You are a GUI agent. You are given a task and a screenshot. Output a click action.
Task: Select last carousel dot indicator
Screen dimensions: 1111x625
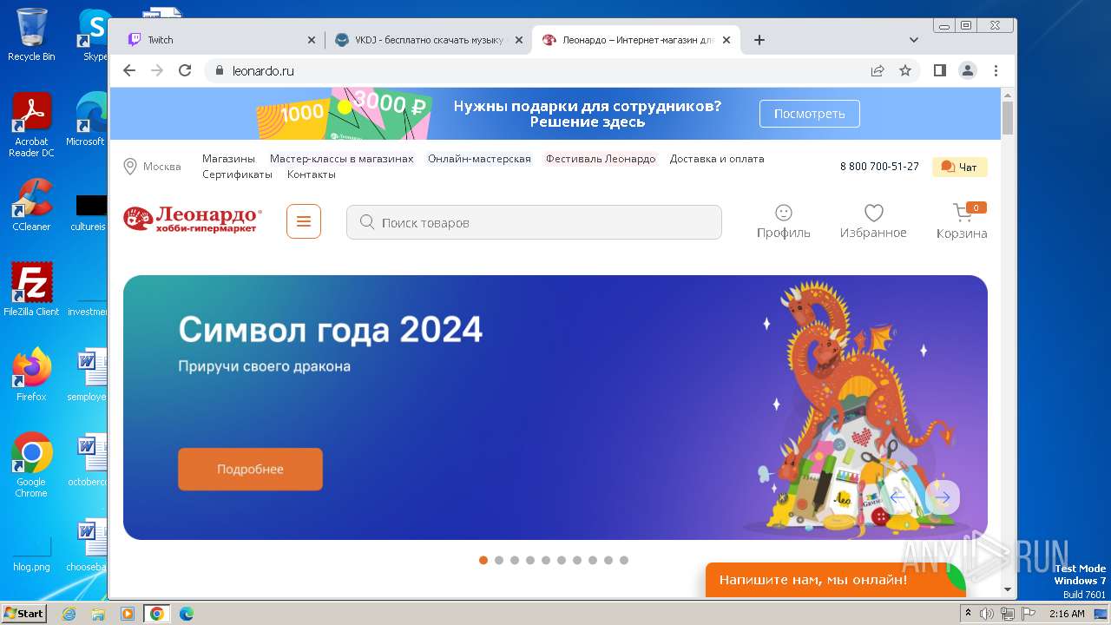pyautogui.click(x=624, y=560)
